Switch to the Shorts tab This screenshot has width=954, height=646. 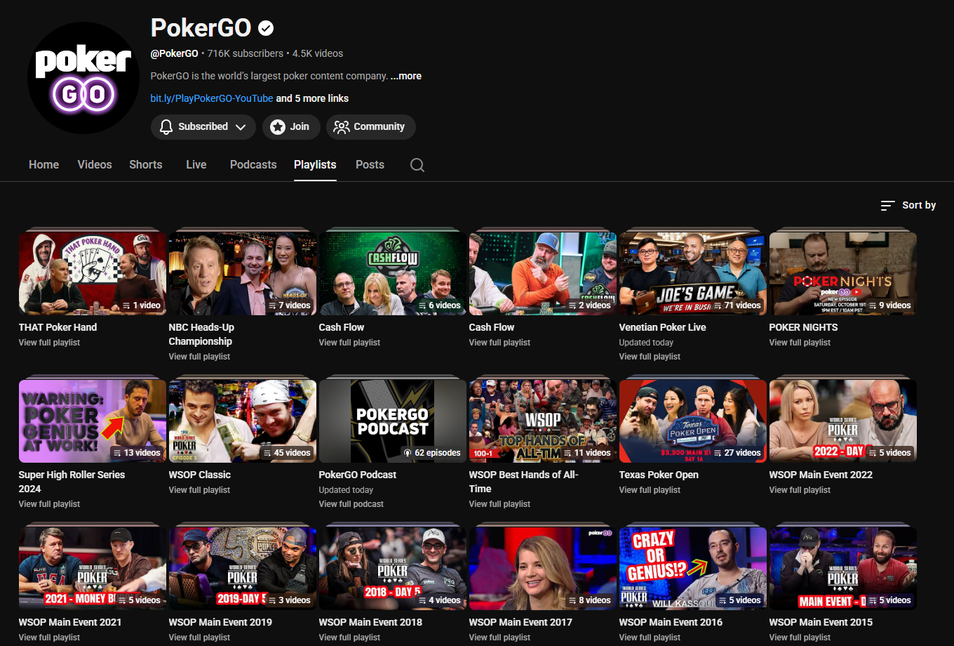(x=146, y=164)
